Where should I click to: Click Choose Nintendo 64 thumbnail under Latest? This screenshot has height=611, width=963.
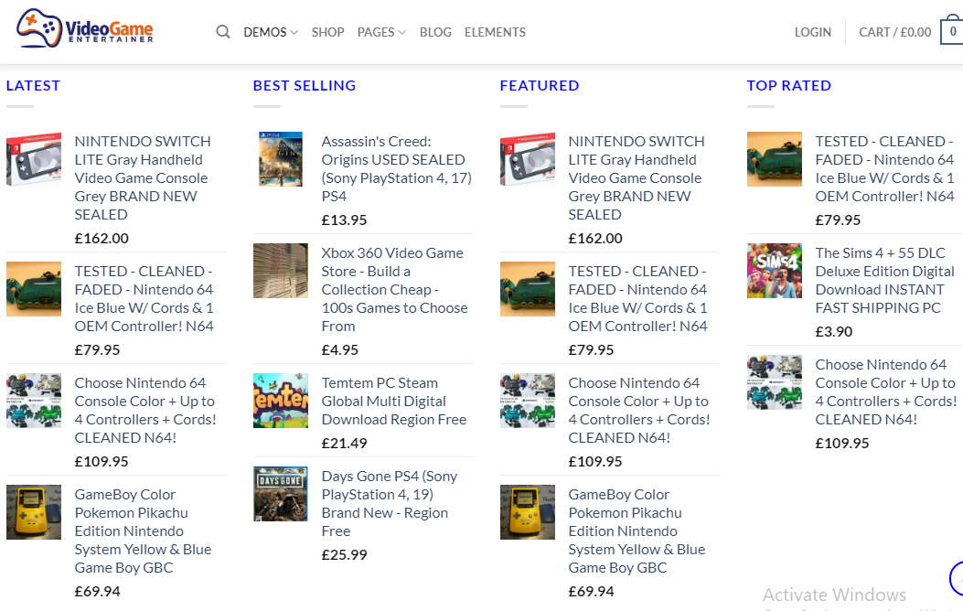pyautogui.click(x=34, y=401)
